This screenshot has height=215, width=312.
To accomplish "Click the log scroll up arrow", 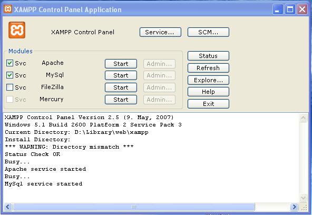I will (x=303, y=118).
